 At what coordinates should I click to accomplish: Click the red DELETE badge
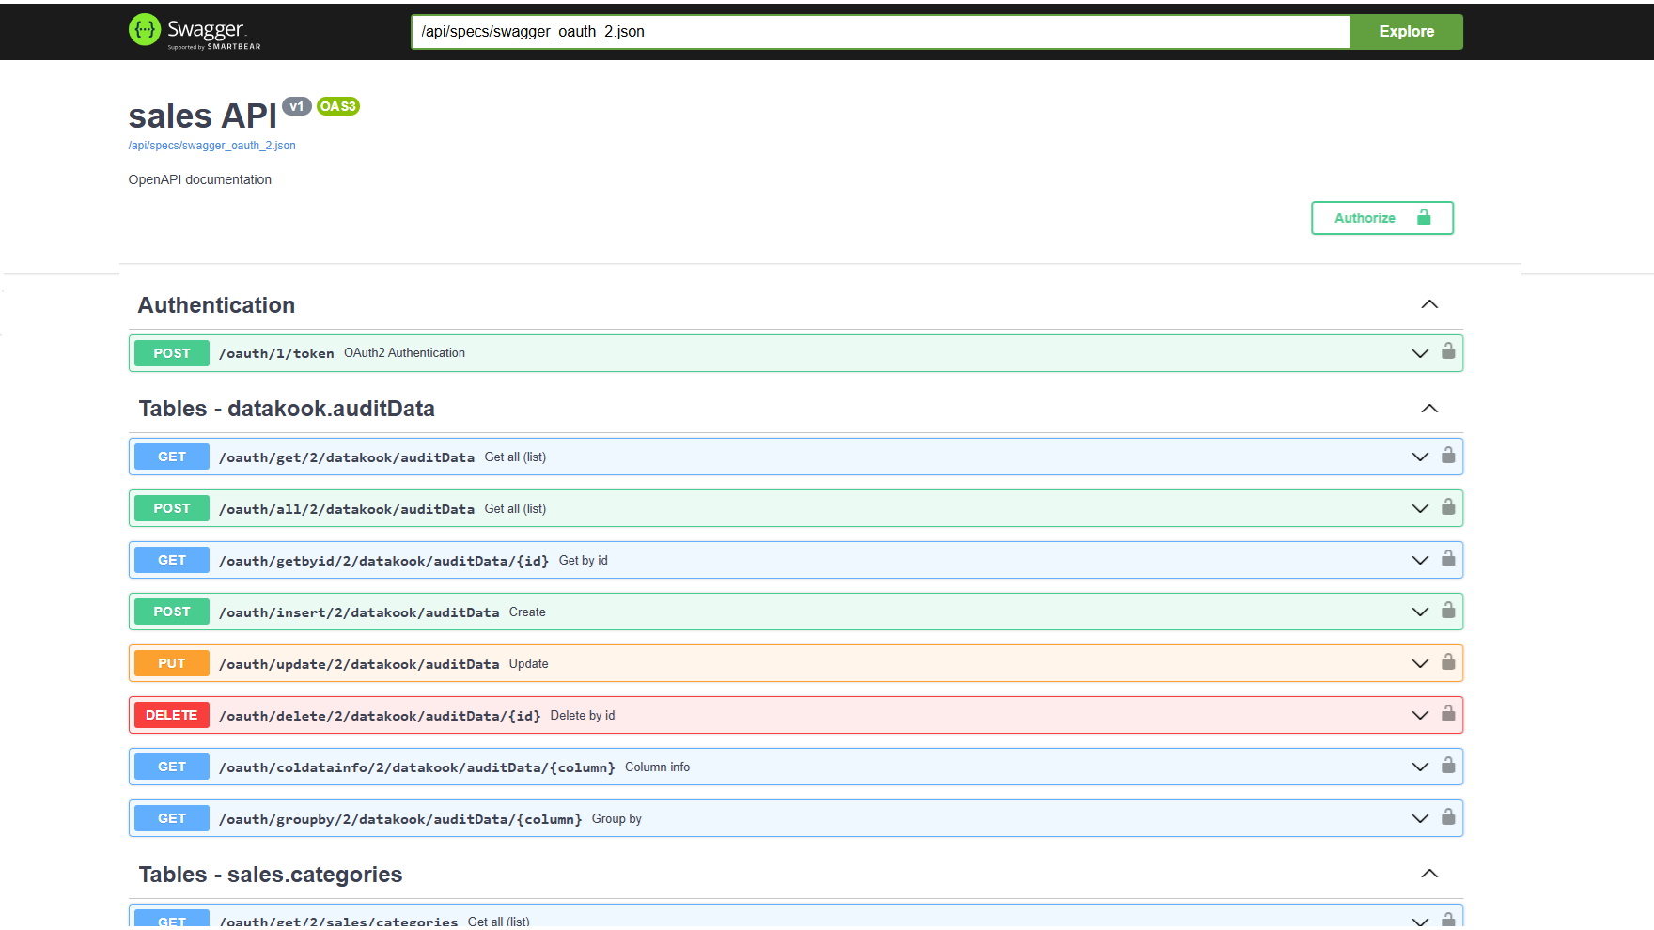172,715
